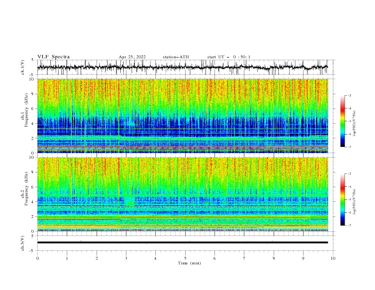Click the 'ch.1(V)' waveform axis label
The image size is (375, 290).
tap(23, 67)
